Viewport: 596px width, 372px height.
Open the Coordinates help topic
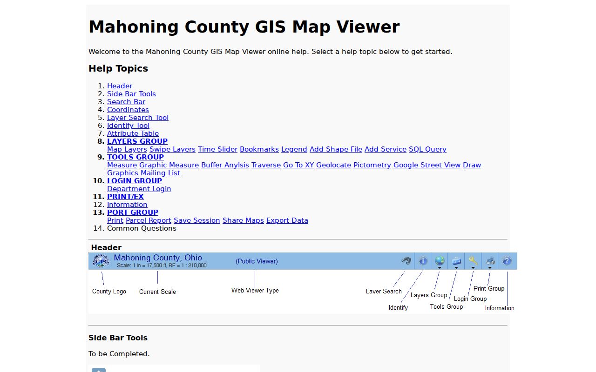pyautogui.click(x=128, y=110)
